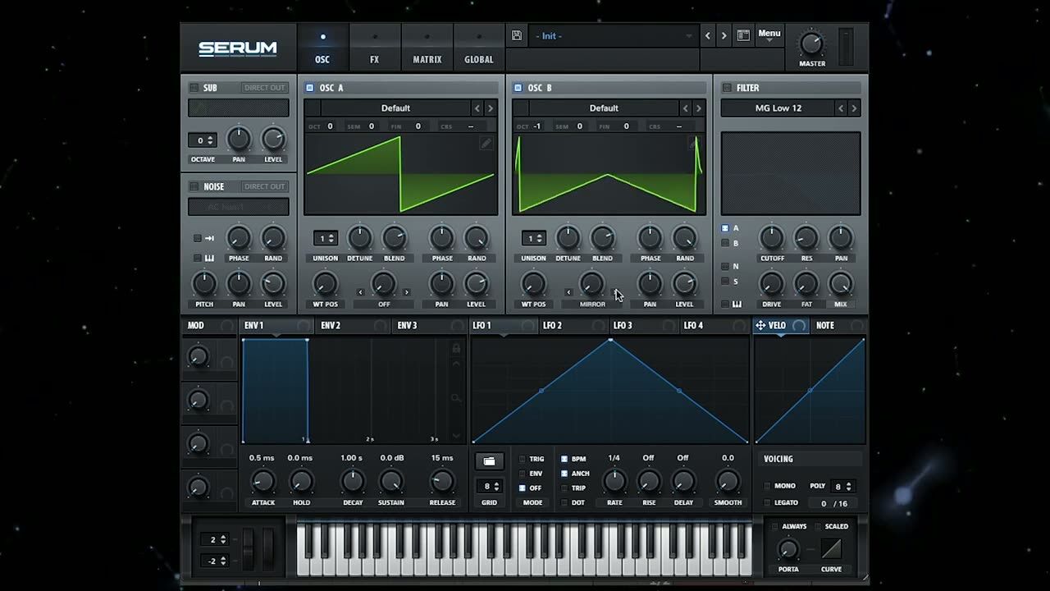Image resolution: width=1050 pixels, height=591 pixels.
Task: Click the SCALED portamento option
Action: click(831, 526)
